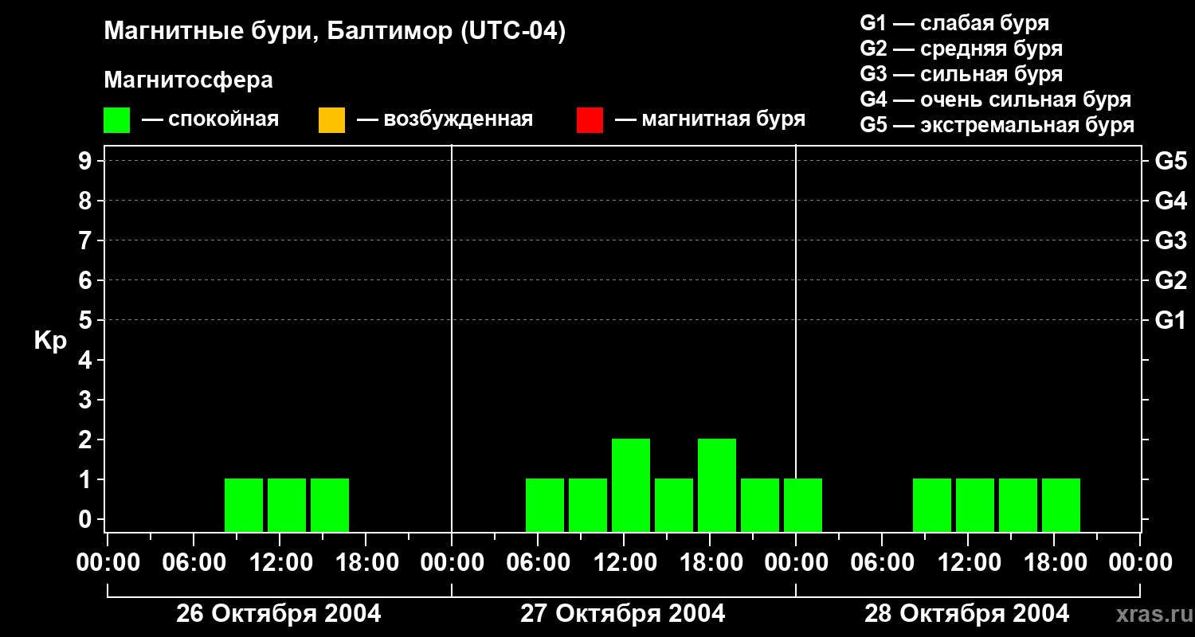Viewport: 1195px width, 637px height.
Task: Click the '00:00' label starting 27 October
Action: click(452, 562)
